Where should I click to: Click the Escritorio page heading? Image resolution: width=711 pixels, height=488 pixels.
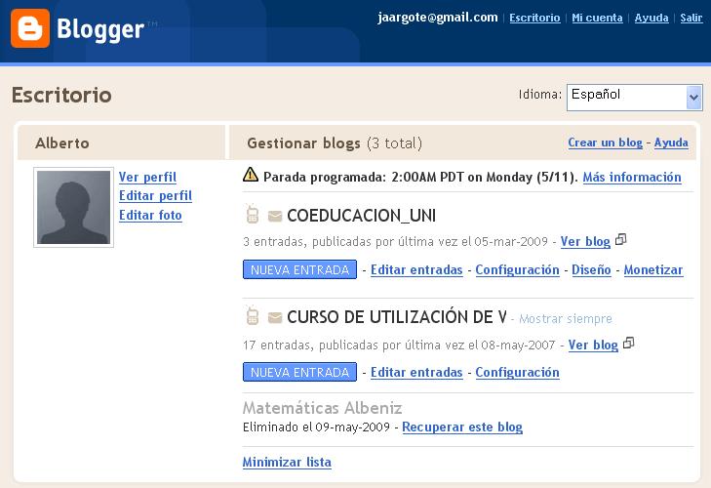[x=61, y=96]
